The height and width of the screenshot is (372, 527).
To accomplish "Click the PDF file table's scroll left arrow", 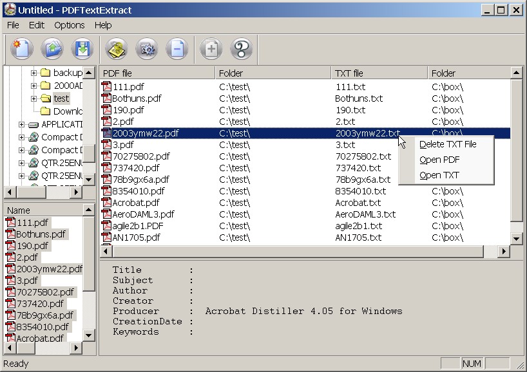I will point(106,251).
